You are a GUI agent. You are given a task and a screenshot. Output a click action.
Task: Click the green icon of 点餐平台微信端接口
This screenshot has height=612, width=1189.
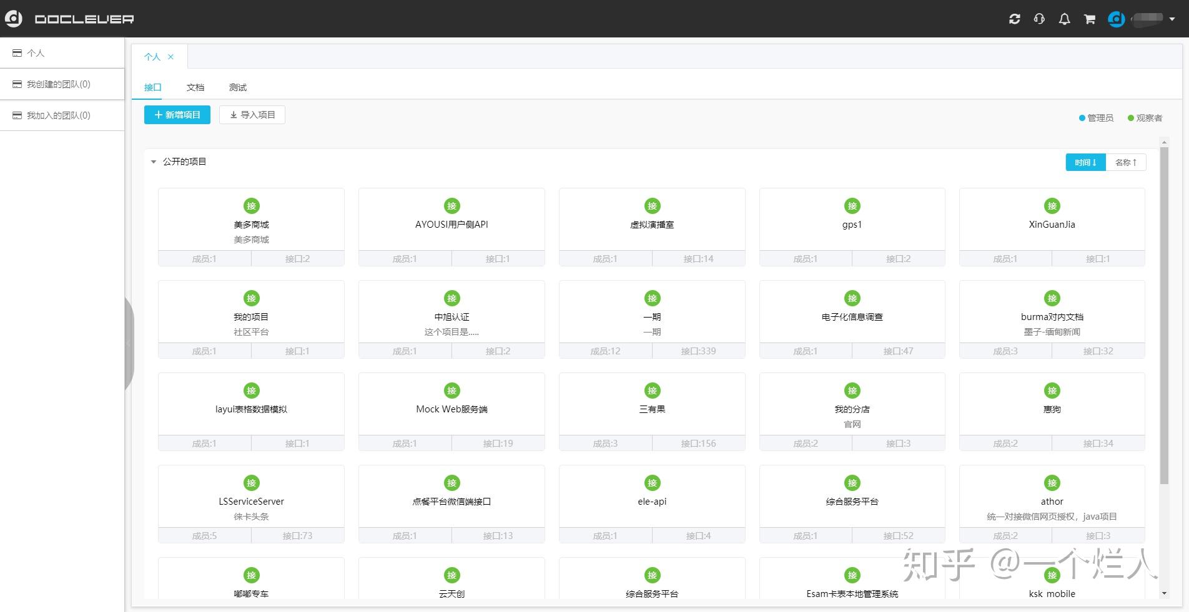click(x=451, y=483)
